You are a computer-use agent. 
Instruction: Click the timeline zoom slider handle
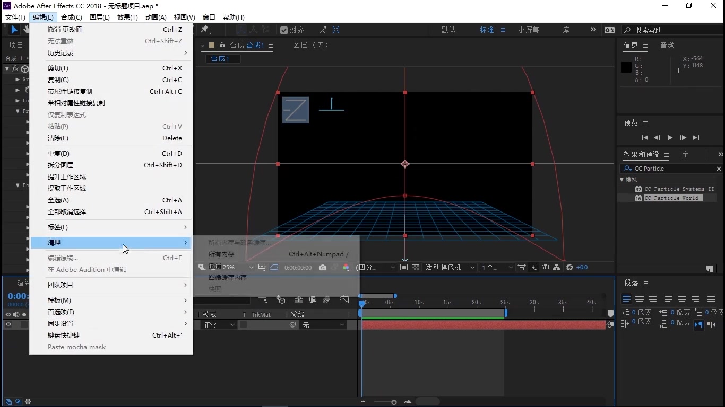tap(394, 402)
